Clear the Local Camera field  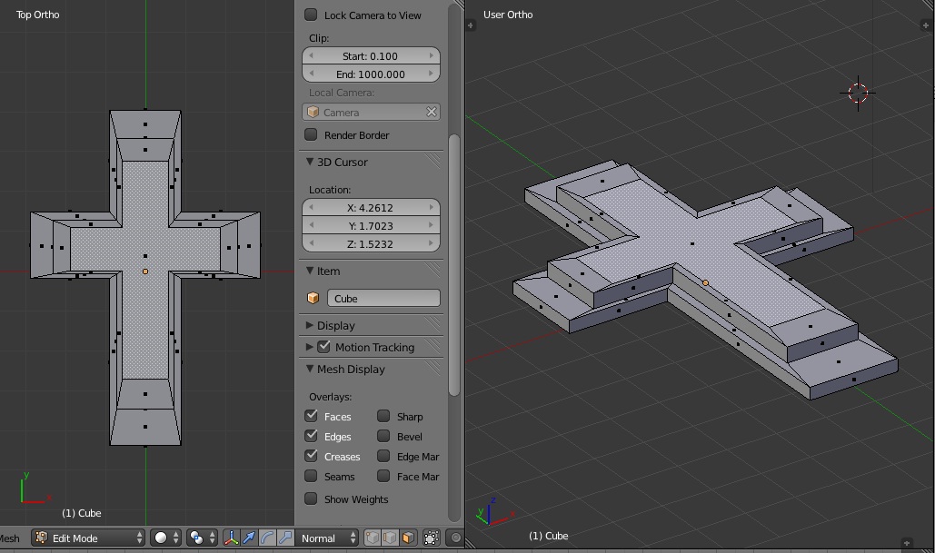[432, 112]
